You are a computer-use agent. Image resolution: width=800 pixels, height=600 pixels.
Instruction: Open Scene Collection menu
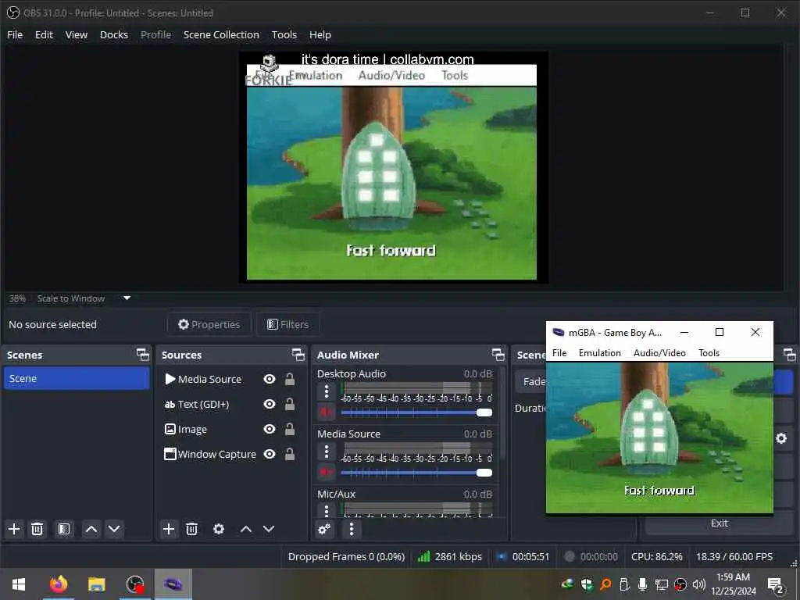pos(221,34)
